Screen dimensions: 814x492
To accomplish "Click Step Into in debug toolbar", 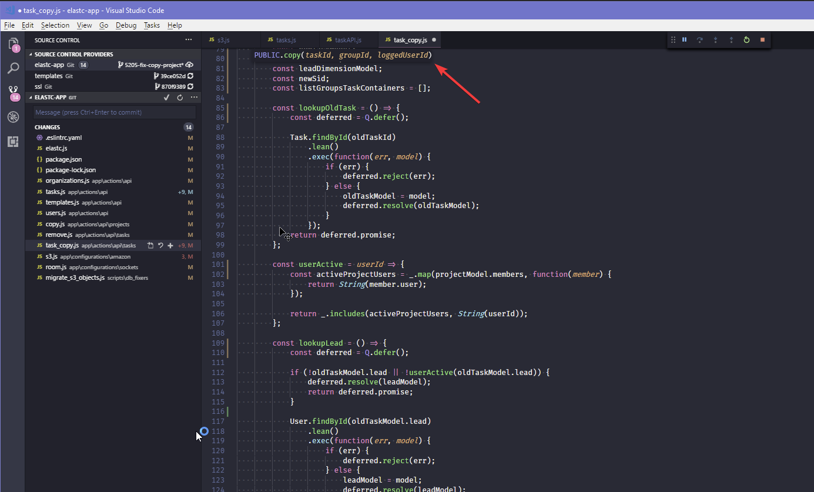I will tap(716, 40).
